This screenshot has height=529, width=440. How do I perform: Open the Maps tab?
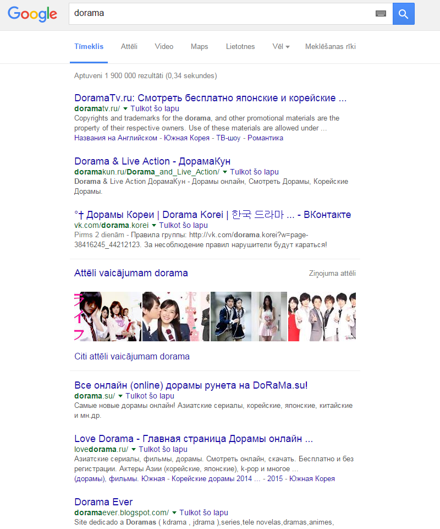(199, 47)
